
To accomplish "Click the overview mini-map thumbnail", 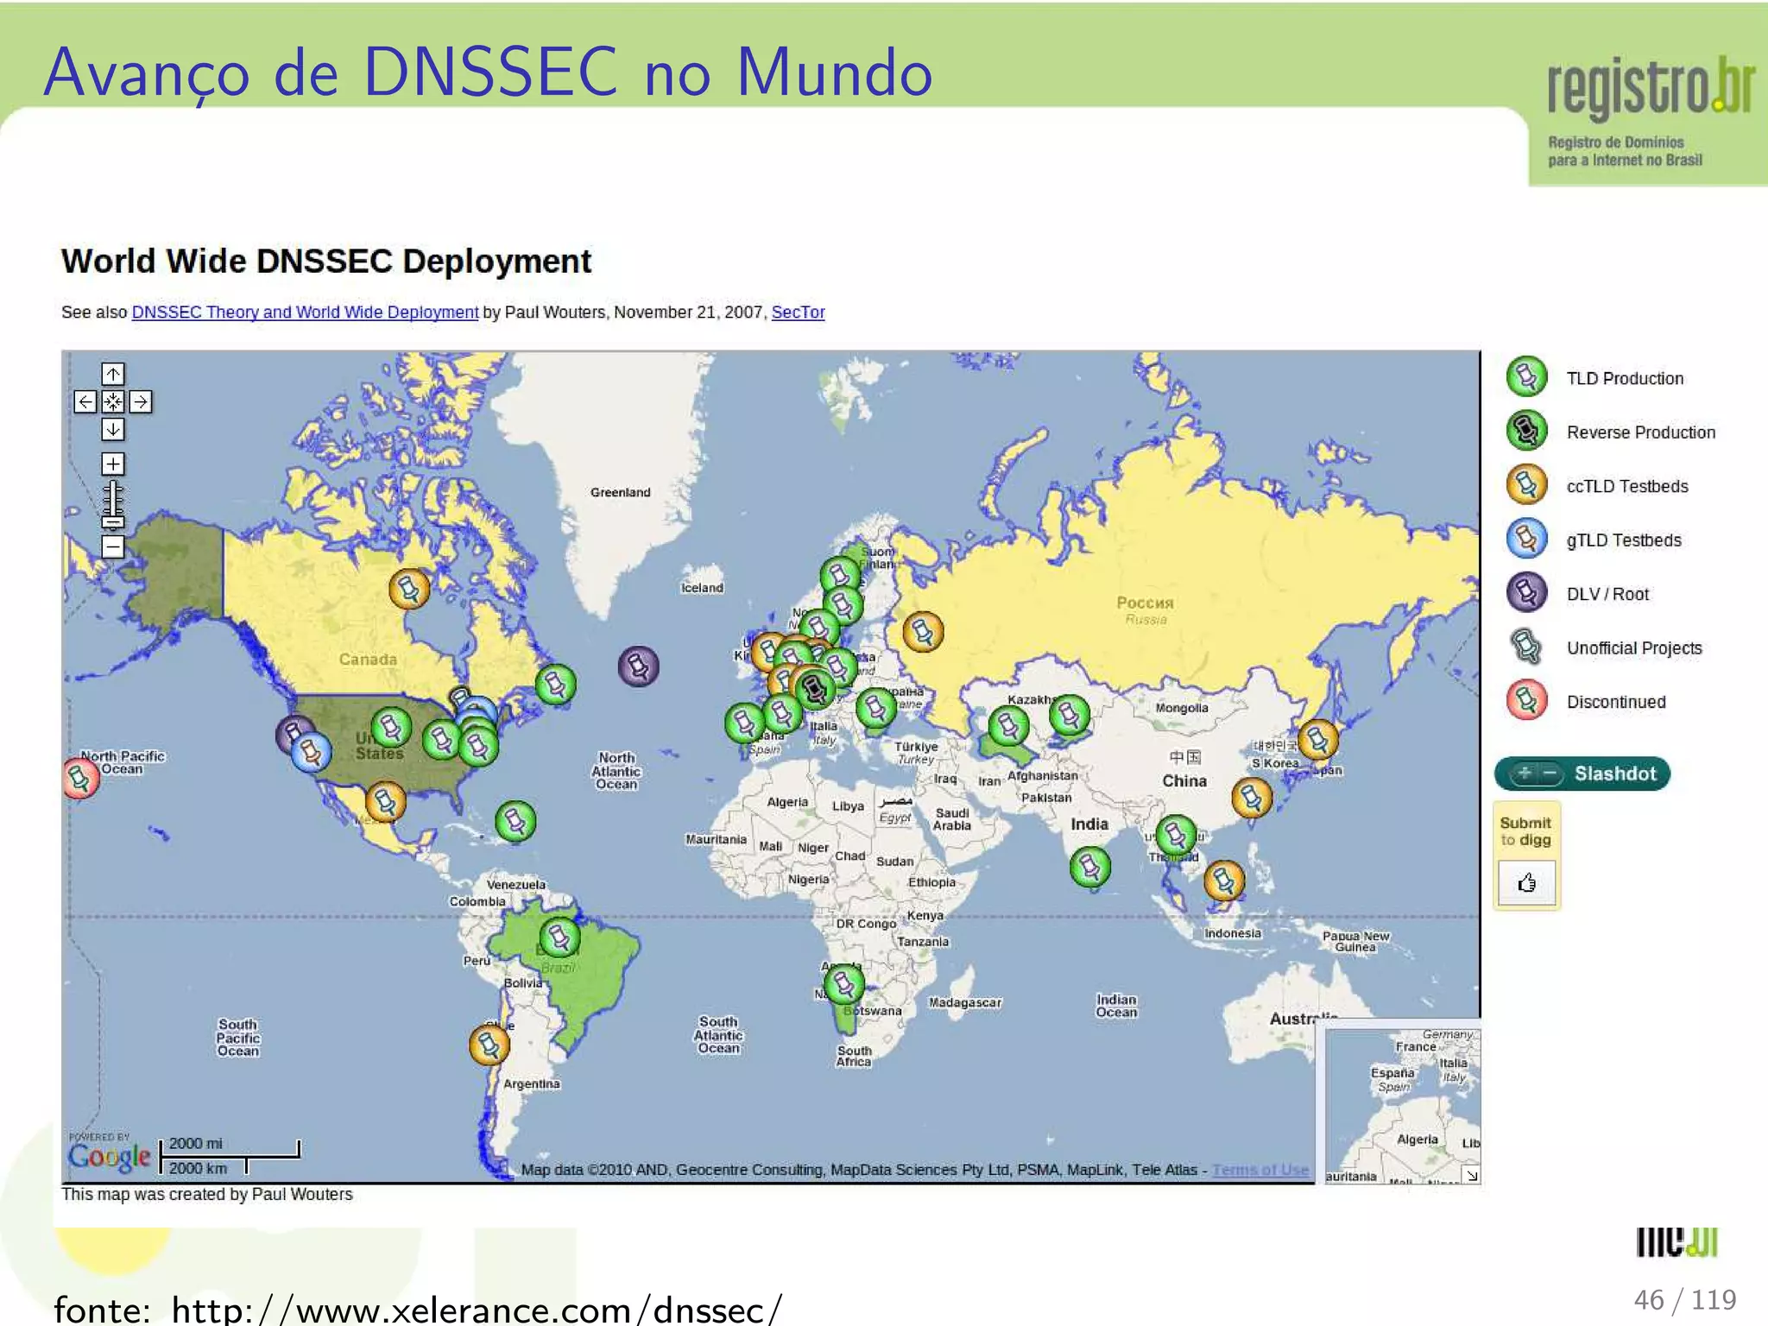I will coord(1403,1106).
